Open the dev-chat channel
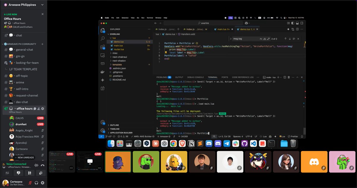 [24, 102]
